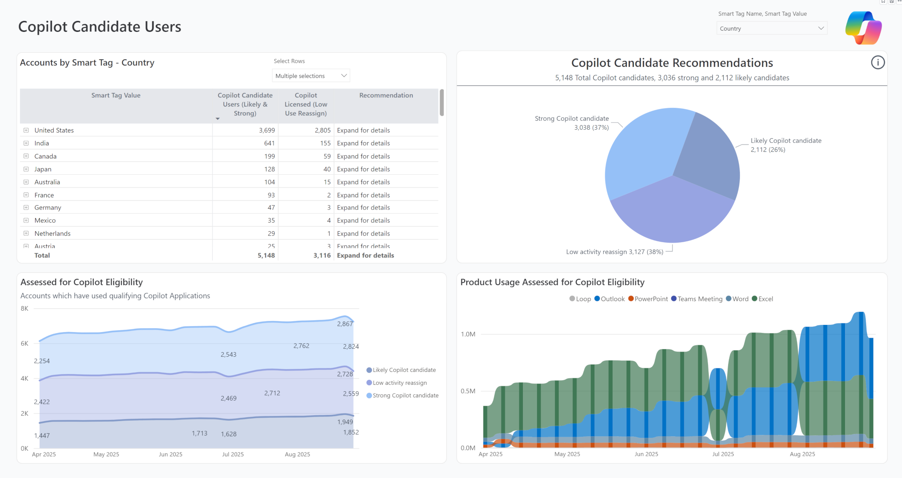Click the bookmark icon at top right

coord(883,2)
